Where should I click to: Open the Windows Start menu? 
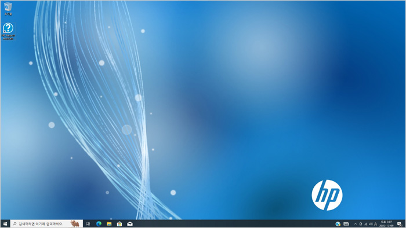click(5, 224)
